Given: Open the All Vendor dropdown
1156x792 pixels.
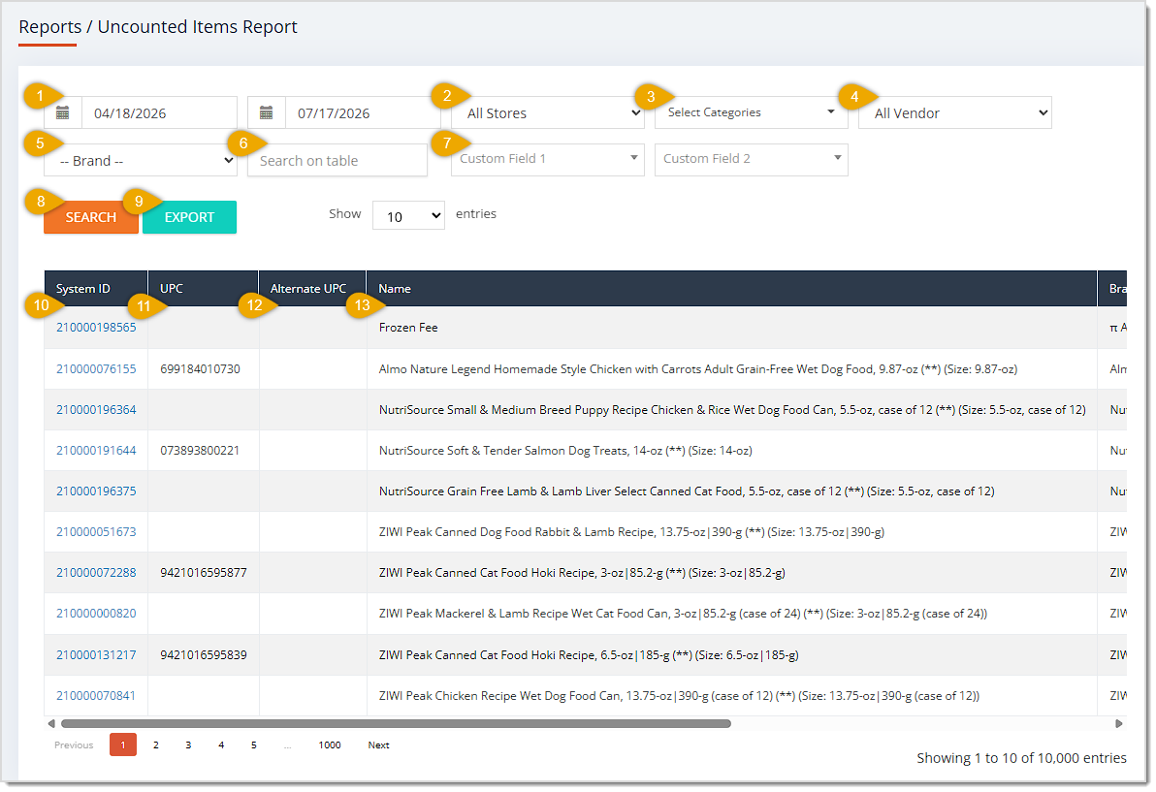Looking at the screenshot, I should pos(954,112).
